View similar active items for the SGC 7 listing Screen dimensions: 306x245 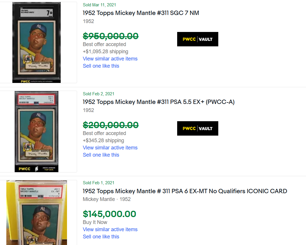click(110, 59)
